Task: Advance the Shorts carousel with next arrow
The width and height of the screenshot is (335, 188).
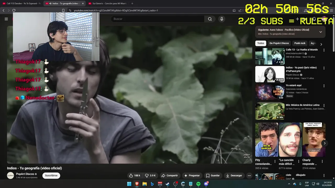Action: [x=325, y=143]
